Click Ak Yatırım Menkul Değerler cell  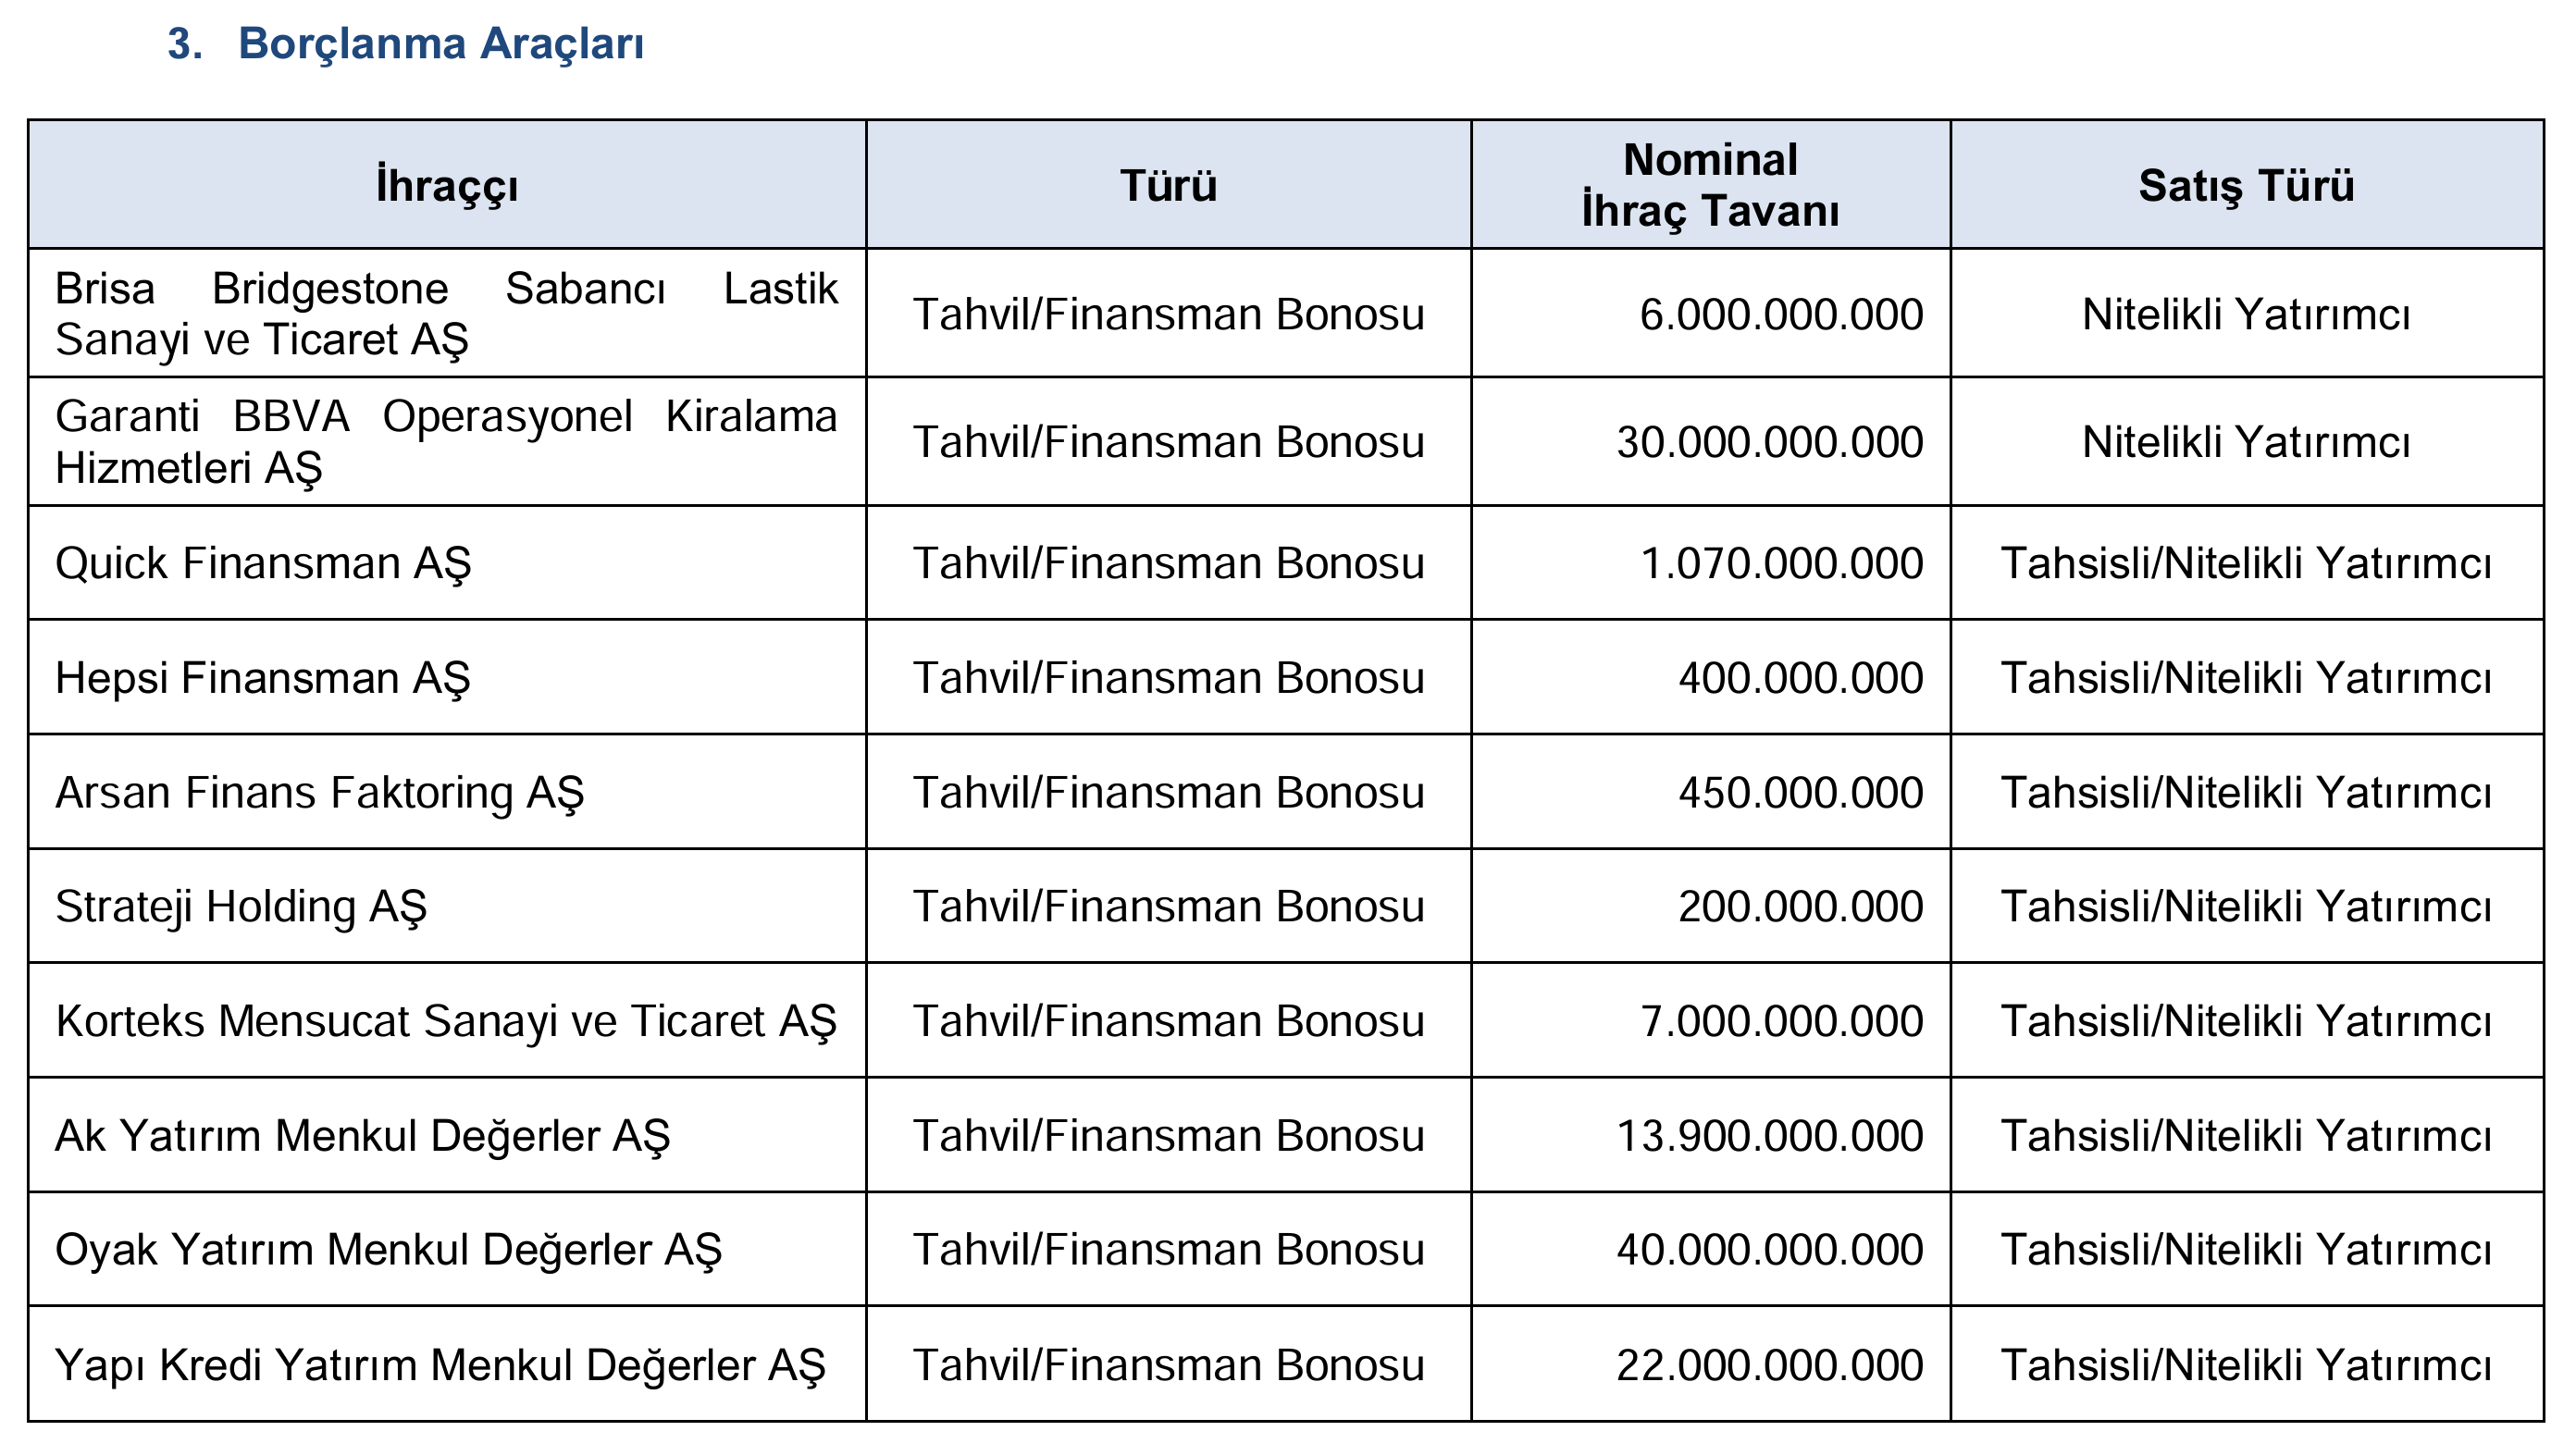tap(447, 1135)
